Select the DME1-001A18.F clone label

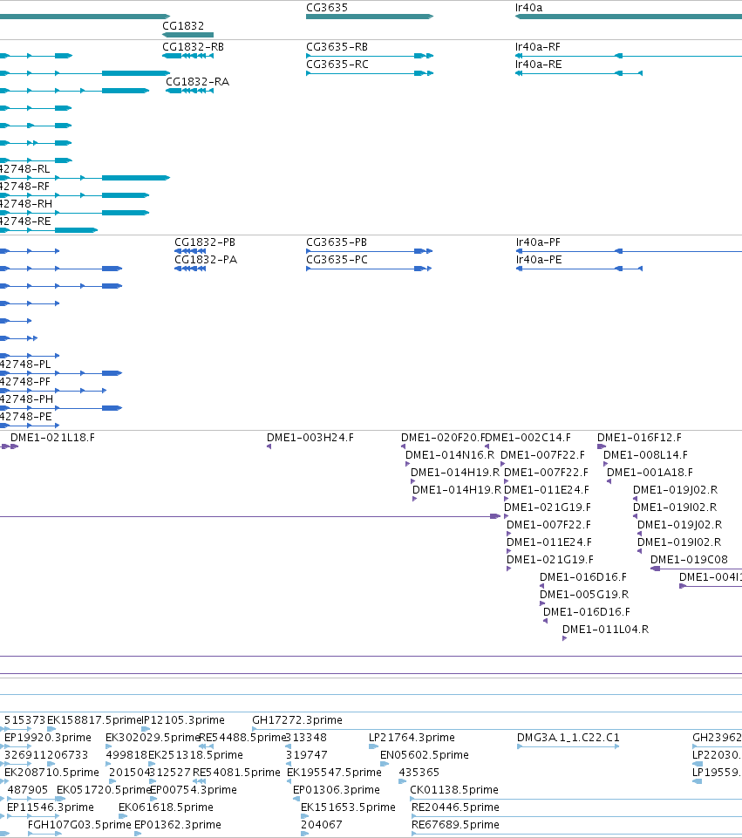tap(650, 473)
